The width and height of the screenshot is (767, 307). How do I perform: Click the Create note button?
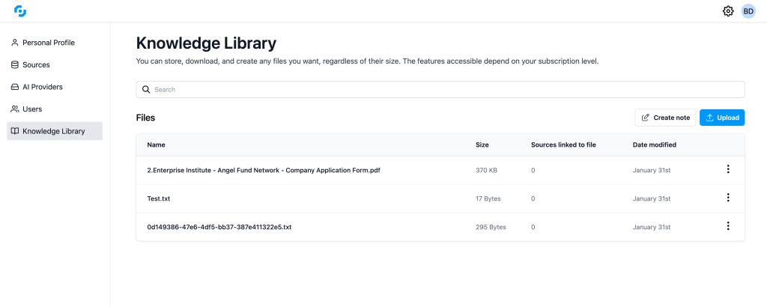(x=665, y=118)
